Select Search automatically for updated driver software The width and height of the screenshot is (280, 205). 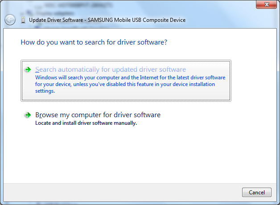pyautogui.click(x=111, y=70)
